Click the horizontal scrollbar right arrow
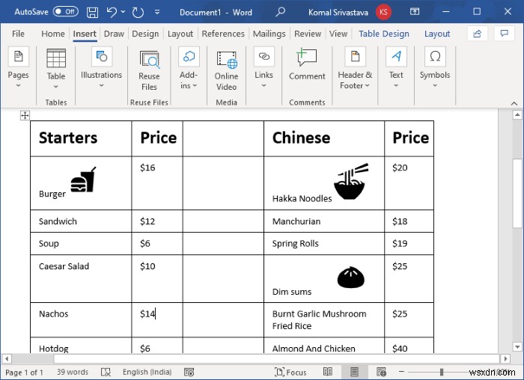This screenshot has width=524, height=380. click(505, 358)
